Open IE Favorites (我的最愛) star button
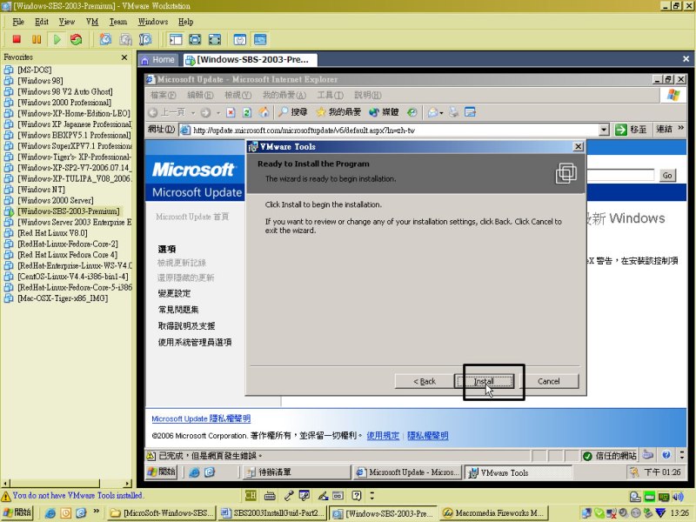This screenshot has height=522, width=696. tap(338, 112)
